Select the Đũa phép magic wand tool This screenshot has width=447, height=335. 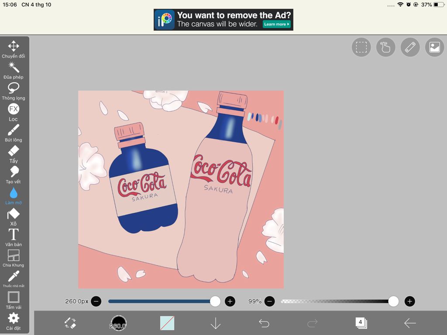tap(14, 70)
